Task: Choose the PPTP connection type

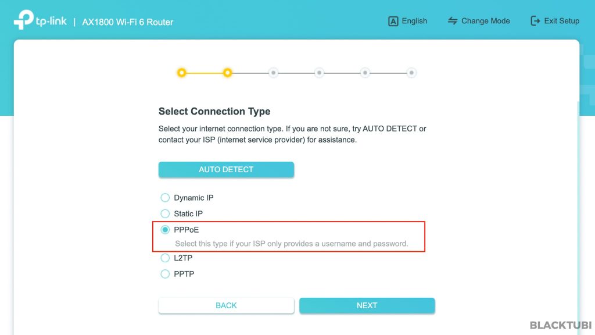Action: [165, 274]
